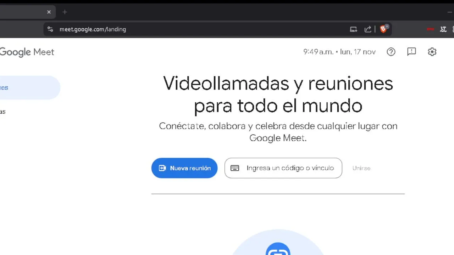This screenshot has width=454, height=255.
Task: Click the meet.google.com/landing address text
Action: pos(93,29)
